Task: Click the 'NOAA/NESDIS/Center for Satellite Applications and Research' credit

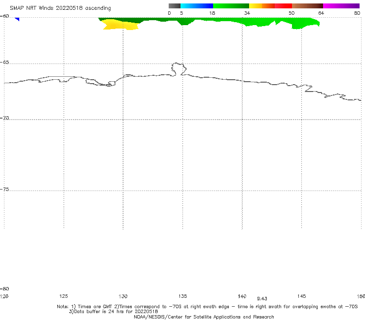Action: point(204,317)
